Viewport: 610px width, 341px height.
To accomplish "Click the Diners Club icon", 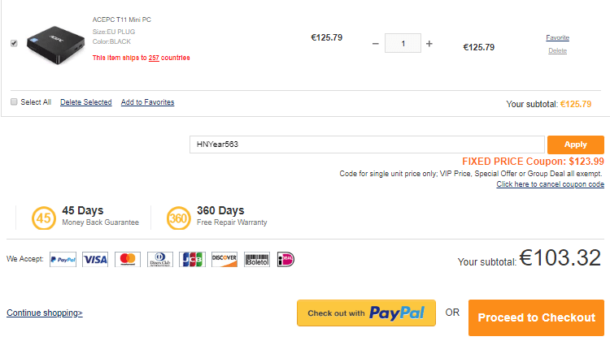I will [159, 260].
